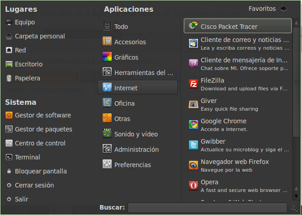Click the Favoritos arrow icon

click(x=284, y=9)
